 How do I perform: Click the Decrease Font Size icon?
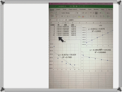[x=86, y=13]
